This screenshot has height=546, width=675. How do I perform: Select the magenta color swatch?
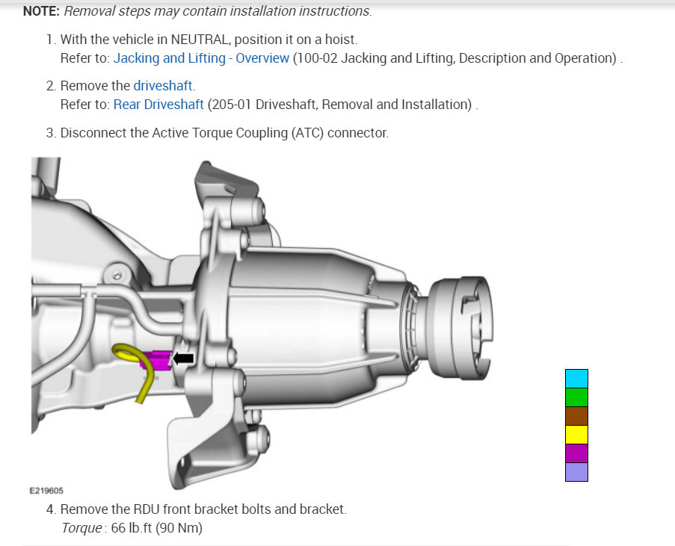coord(576,453)
